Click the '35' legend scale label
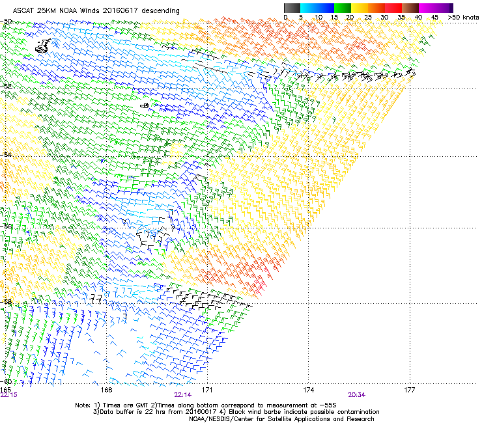 pyautogui.click(x=401, y=18)
